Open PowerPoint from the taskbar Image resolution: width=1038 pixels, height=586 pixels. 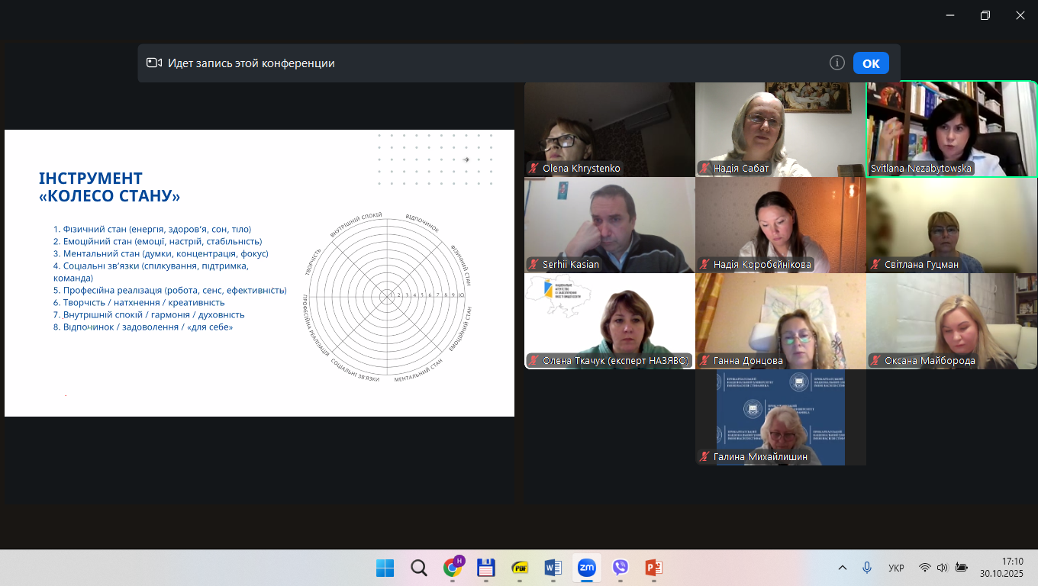click(653, 568)
